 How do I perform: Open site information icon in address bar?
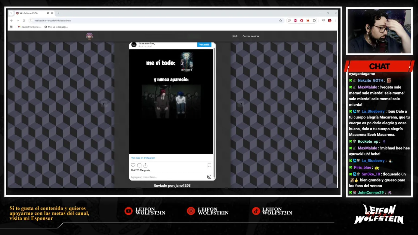(31, 21)
